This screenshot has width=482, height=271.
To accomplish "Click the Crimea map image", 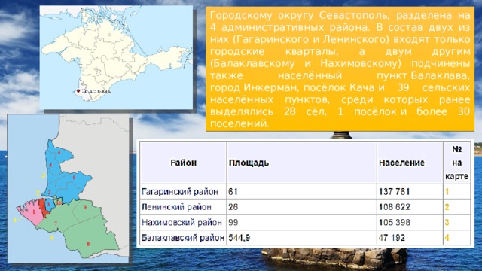I will point(116,57).
